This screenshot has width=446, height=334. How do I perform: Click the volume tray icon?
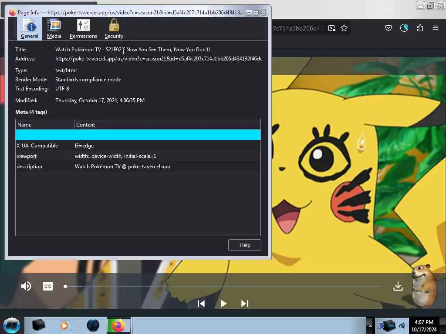click(x=402, y=325)
